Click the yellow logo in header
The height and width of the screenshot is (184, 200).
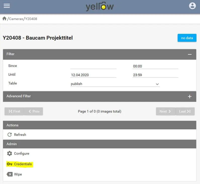[x=100, y=6]
